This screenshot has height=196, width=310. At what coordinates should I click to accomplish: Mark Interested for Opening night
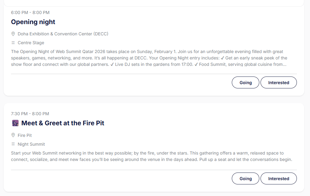coord(279,83)
